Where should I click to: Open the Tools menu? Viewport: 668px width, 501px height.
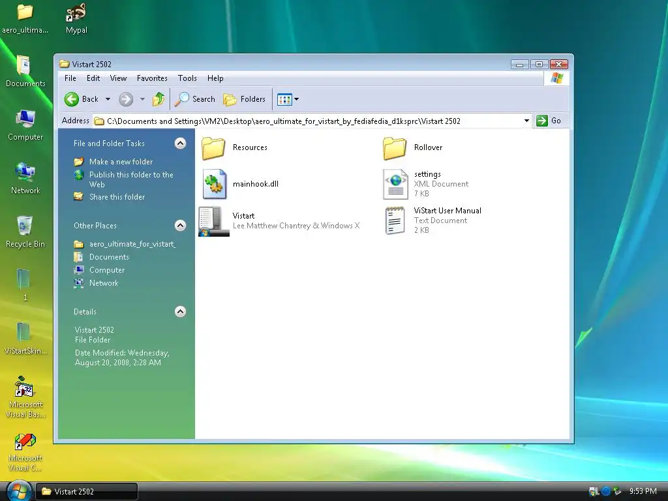[x=187, y=78]
